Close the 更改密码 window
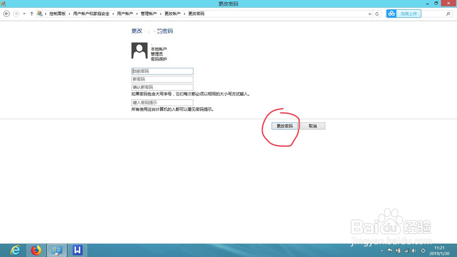Screen dimensions: 457x257 449,4
